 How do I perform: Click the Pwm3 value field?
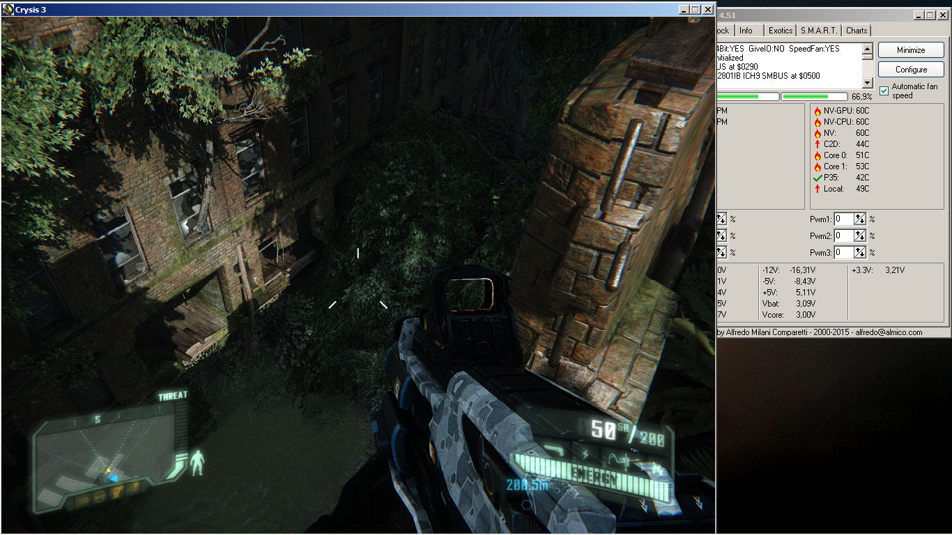coord(843,252)
